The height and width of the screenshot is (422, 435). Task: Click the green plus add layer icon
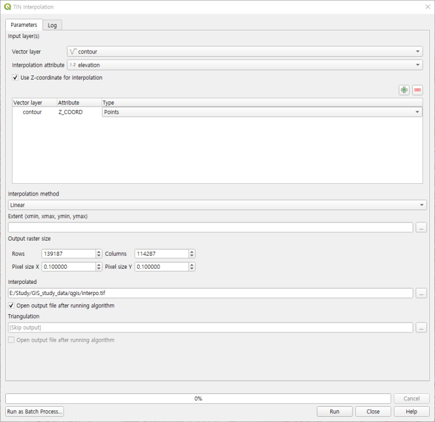click(x=404, y=90)
